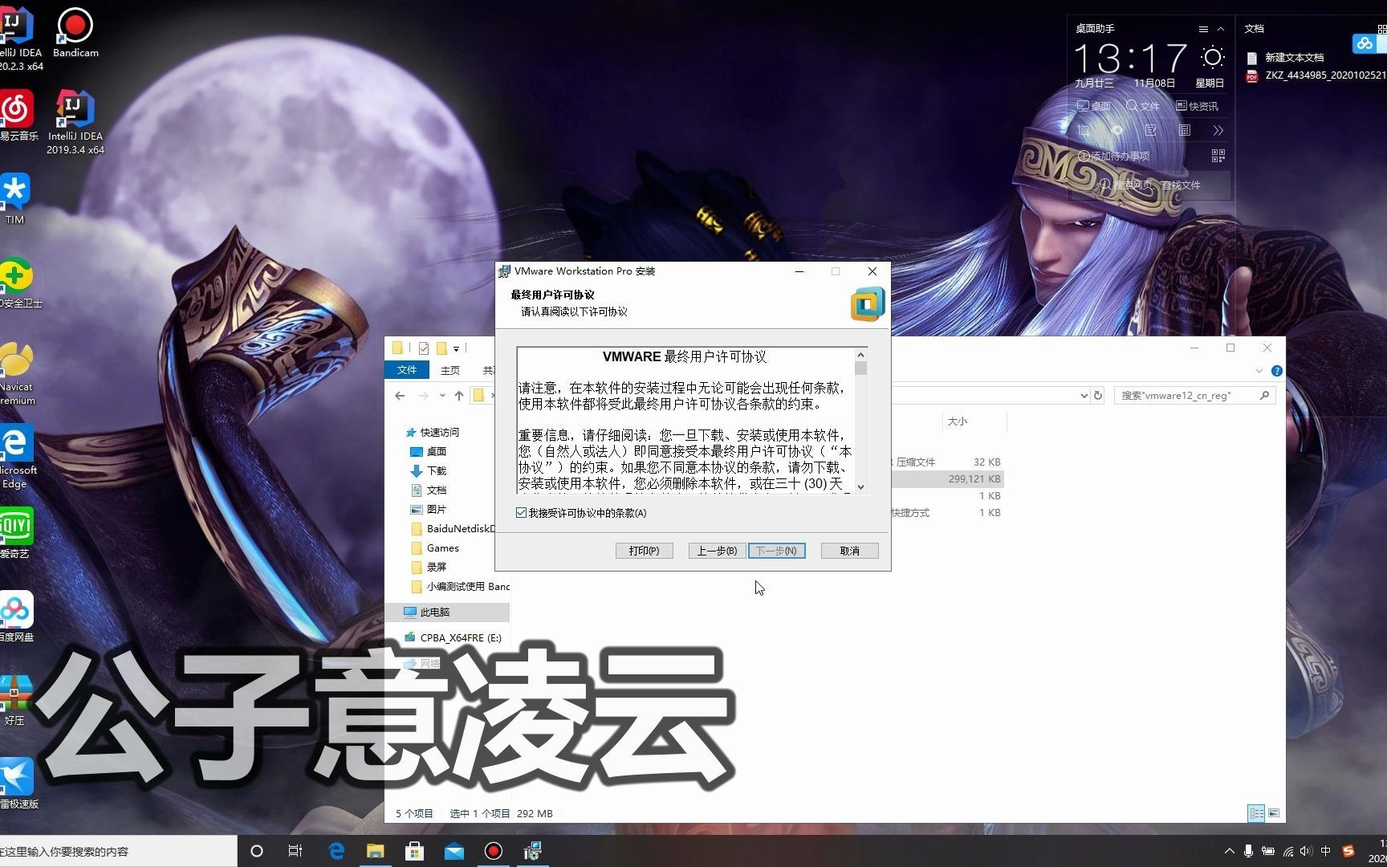Screen dimensions: 1387x867
Task: Expand the Explorer ribbon with the chevron
Action: coord(1259,371)
